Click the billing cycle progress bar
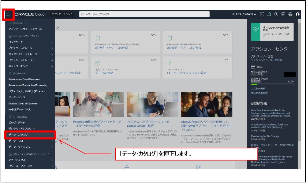The height and width of the screenshot is (183, 306). (272, 84)
